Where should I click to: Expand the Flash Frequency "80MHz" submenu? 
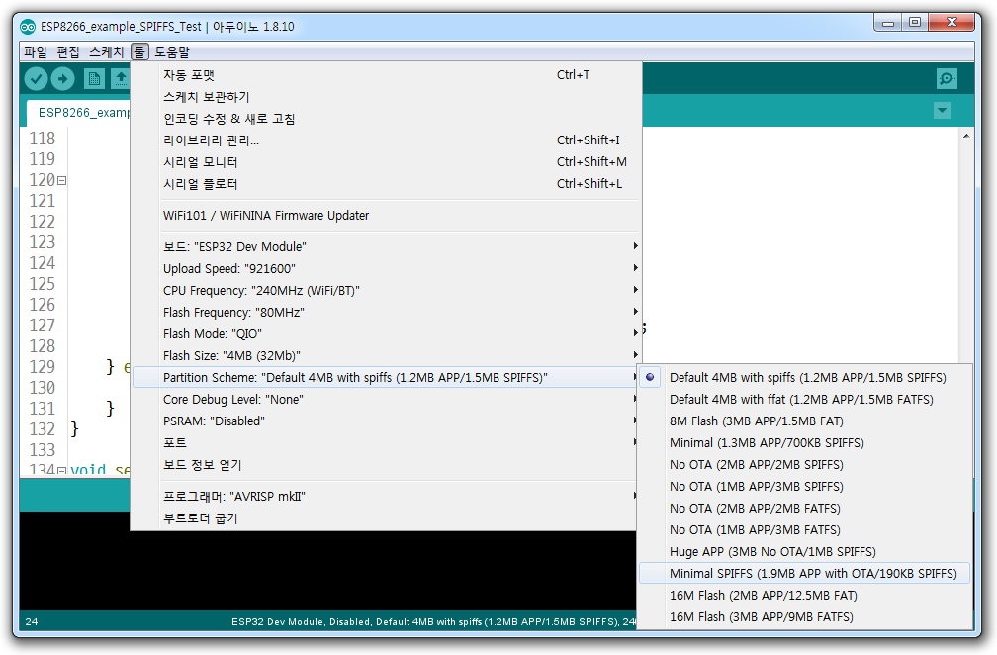pyautogui.click(x=386, y=312)
